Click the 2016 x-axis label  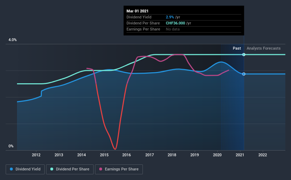pyautogui.click(x=127, y=155)
